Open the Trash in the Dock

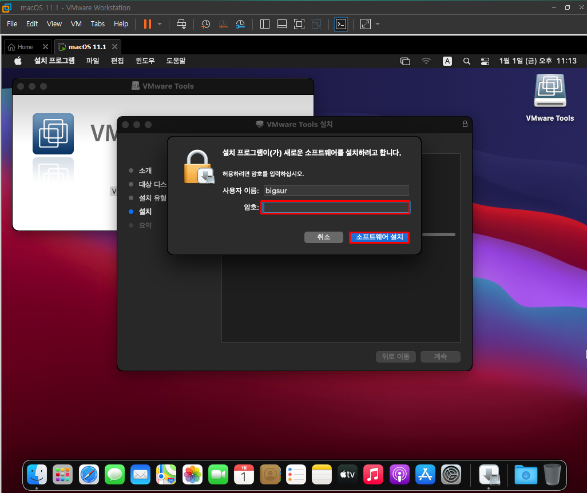coord(552,475)
